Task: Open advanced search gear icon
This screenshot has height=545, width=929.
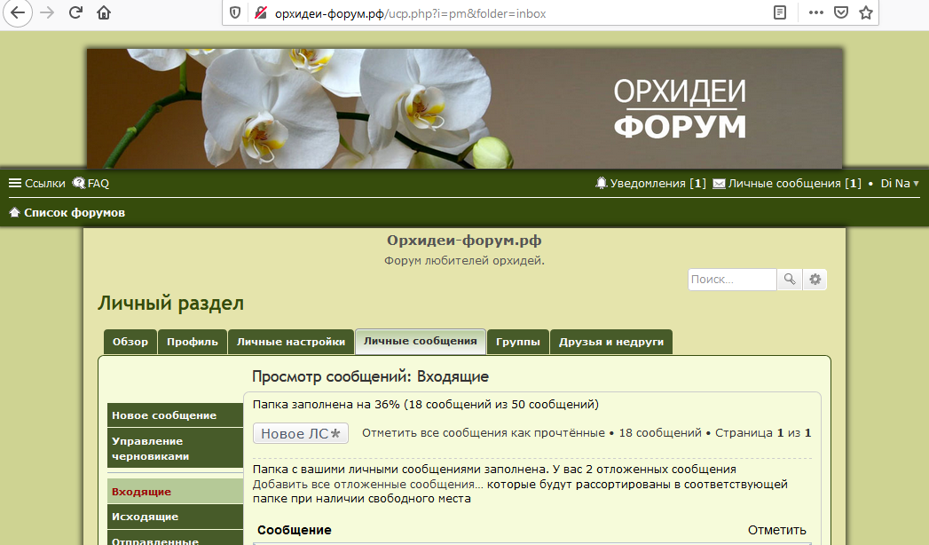Action: coord(815,279)
